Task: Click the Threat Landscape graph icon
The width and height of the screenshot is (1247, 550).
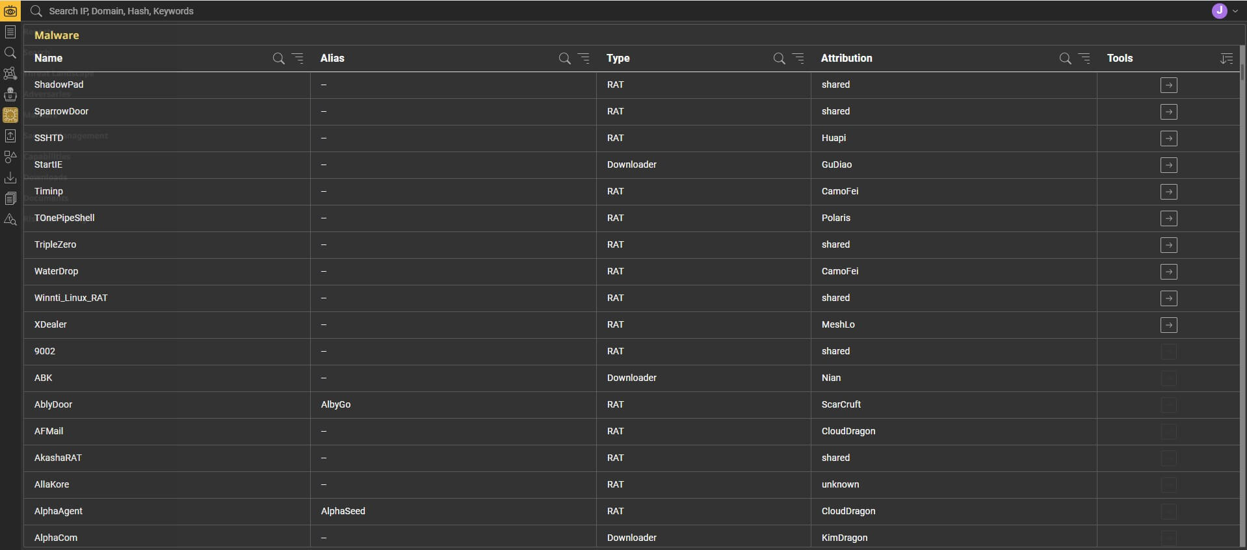Action: point(10,73)
